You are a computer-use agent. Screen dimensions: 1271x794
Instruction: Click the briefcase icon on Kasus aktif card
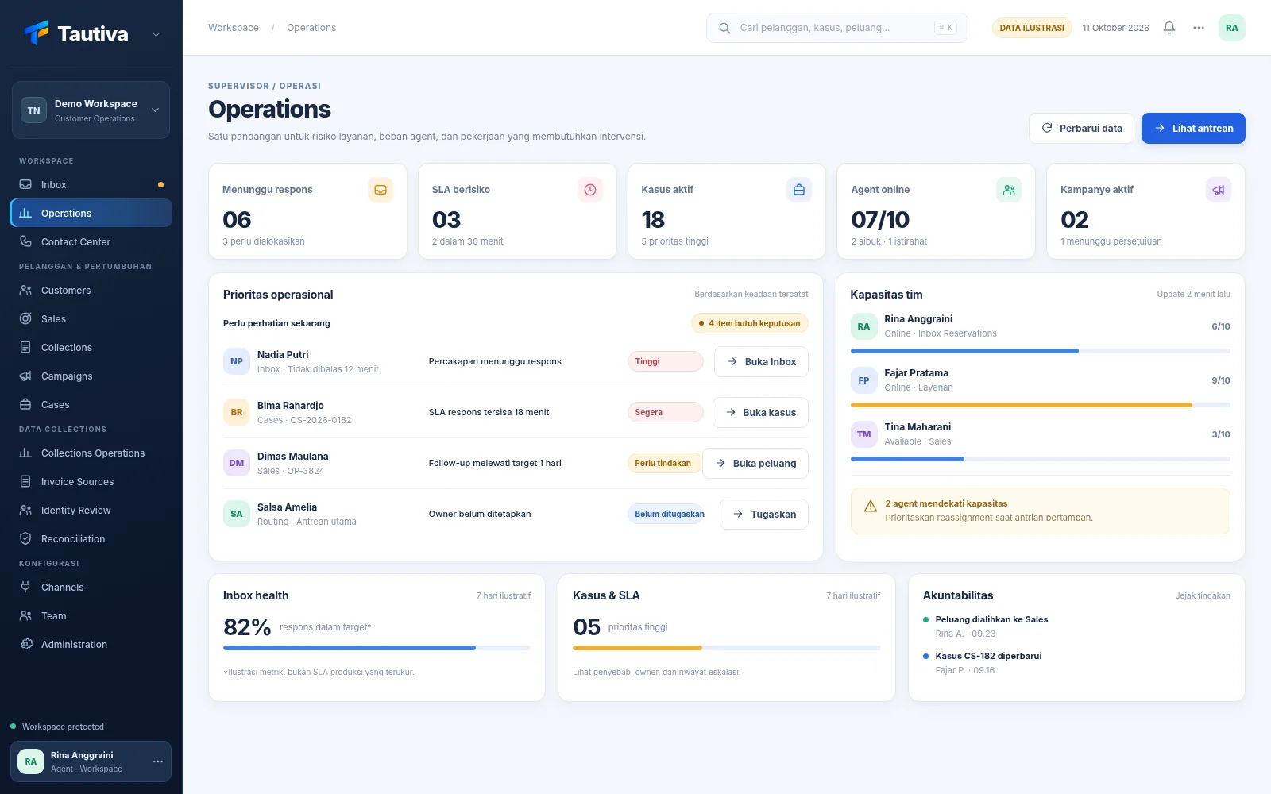click(x=799, y=190)
